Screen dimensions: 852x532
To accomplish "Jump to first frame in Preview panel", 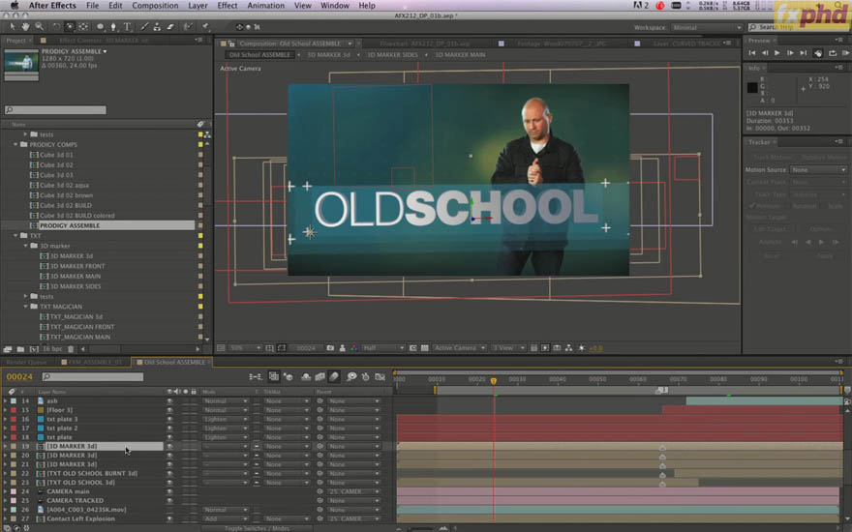I will [x=752, y=52].
